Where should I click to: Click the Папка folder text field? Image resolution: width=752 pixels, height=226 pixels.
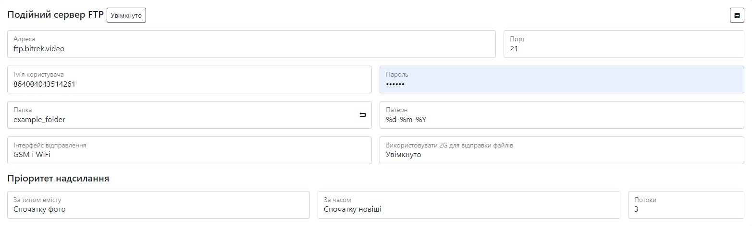pos(183,115)
